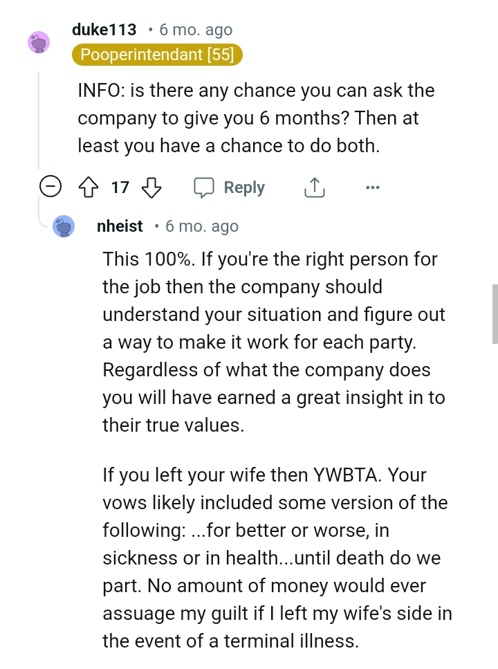The width and height of the screenshot is (498, 669).
Task: Click duke113's profile avatar
Action: pos(39,42)
